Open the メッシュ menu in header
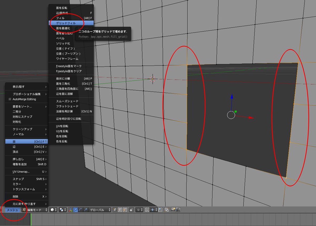This screenshot has height=226, width=316. pyautogui.click(x=12, y=210)
